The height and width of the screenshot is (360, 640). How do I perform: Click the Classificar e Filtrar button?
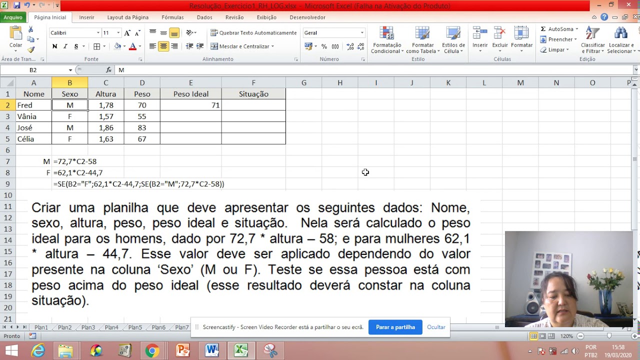tap(593, 40)
